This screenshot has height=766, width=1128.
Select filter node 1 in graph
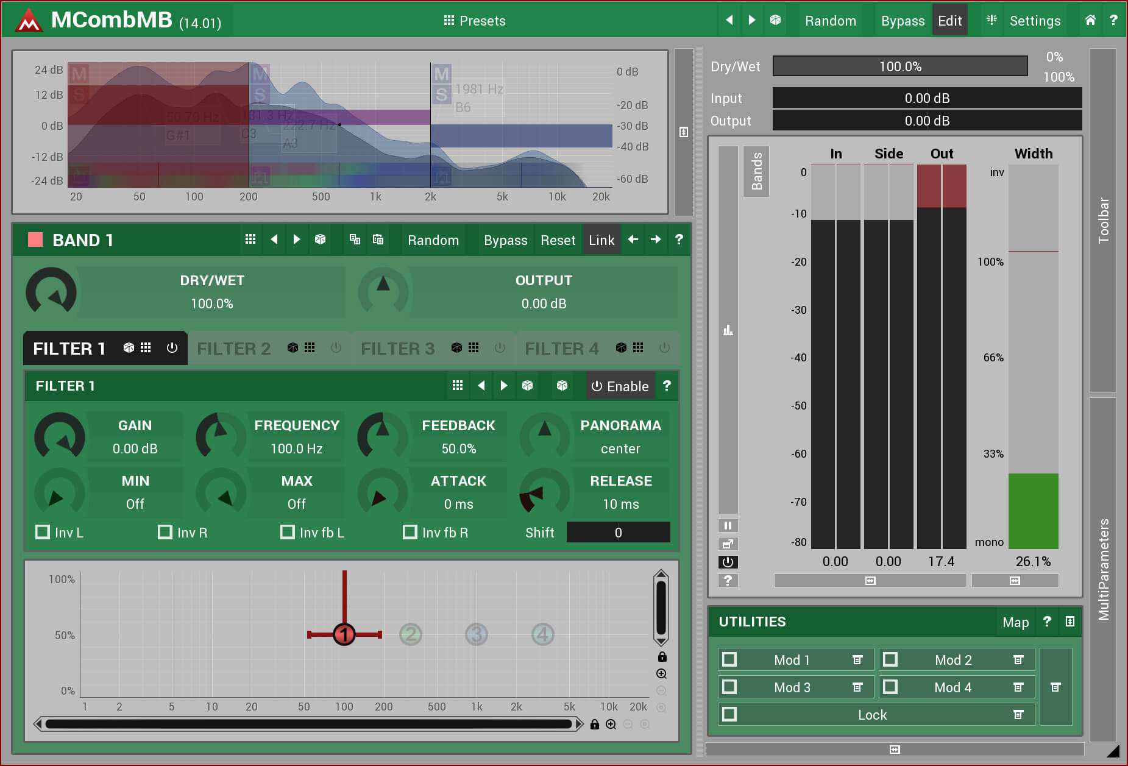(344, 634)
